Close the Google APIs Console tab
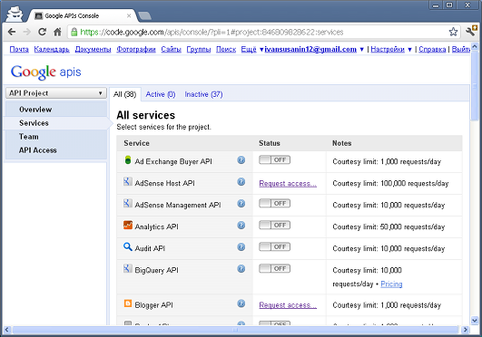Viewport: 482px width, 337px height. coord(129,15)
